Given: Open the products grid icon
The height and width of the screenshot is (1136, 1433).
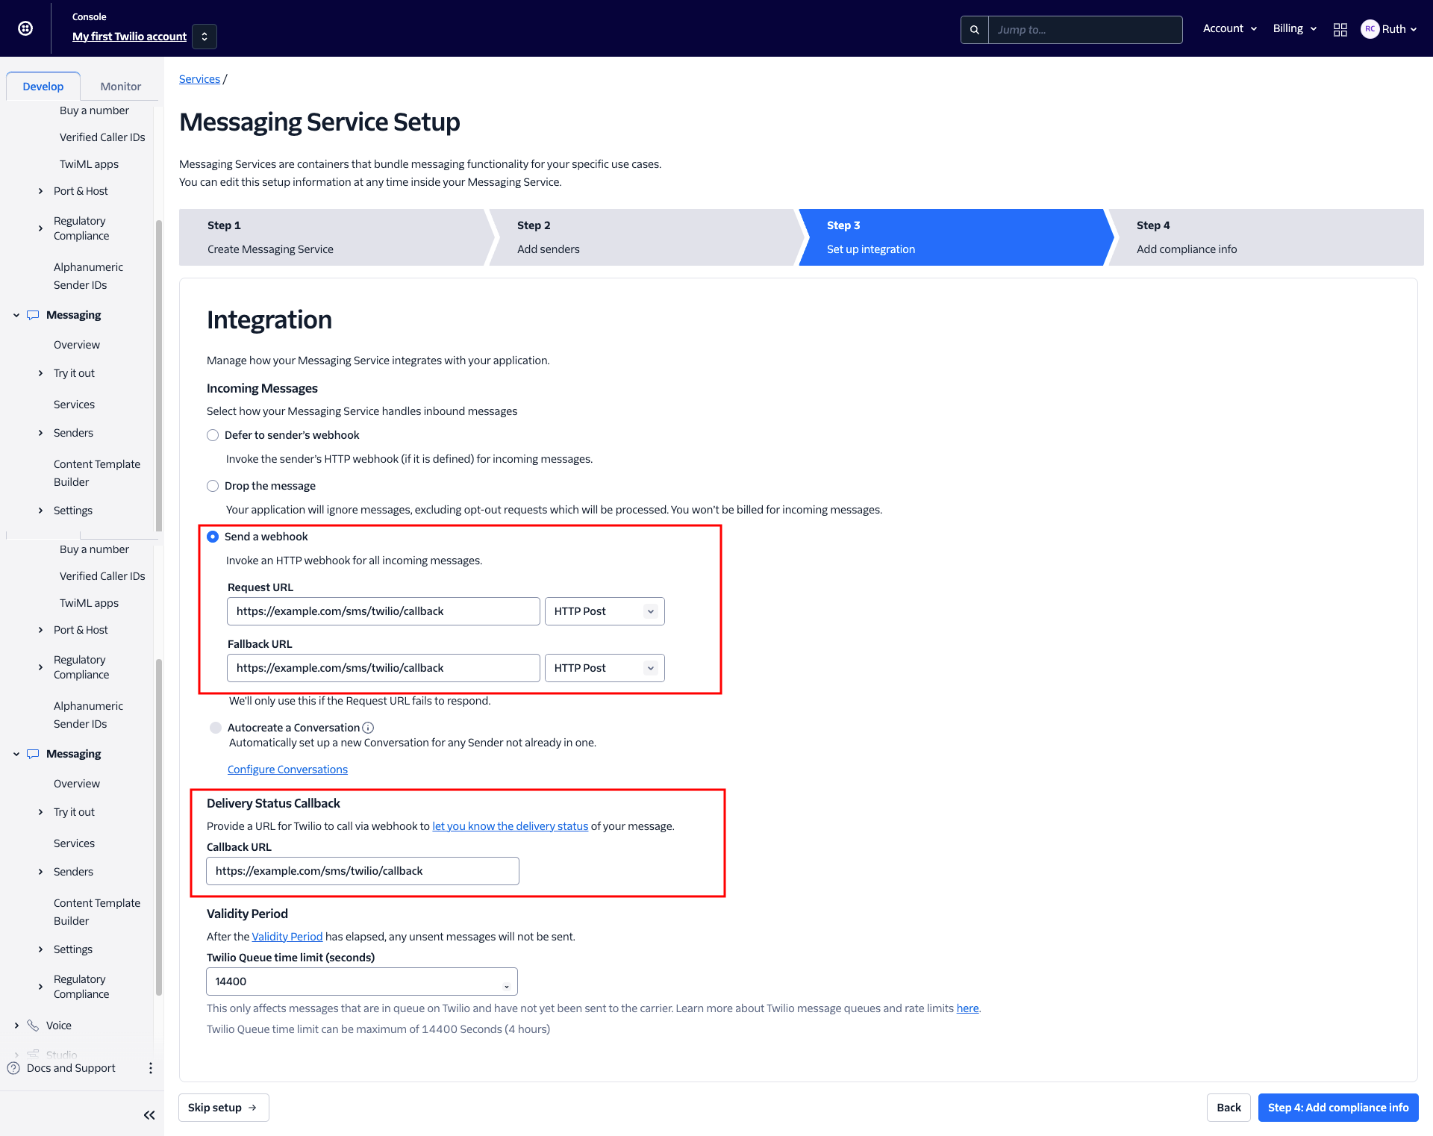Looking at the screenshot, I should pyautogui.click(x=1340, y=29).
